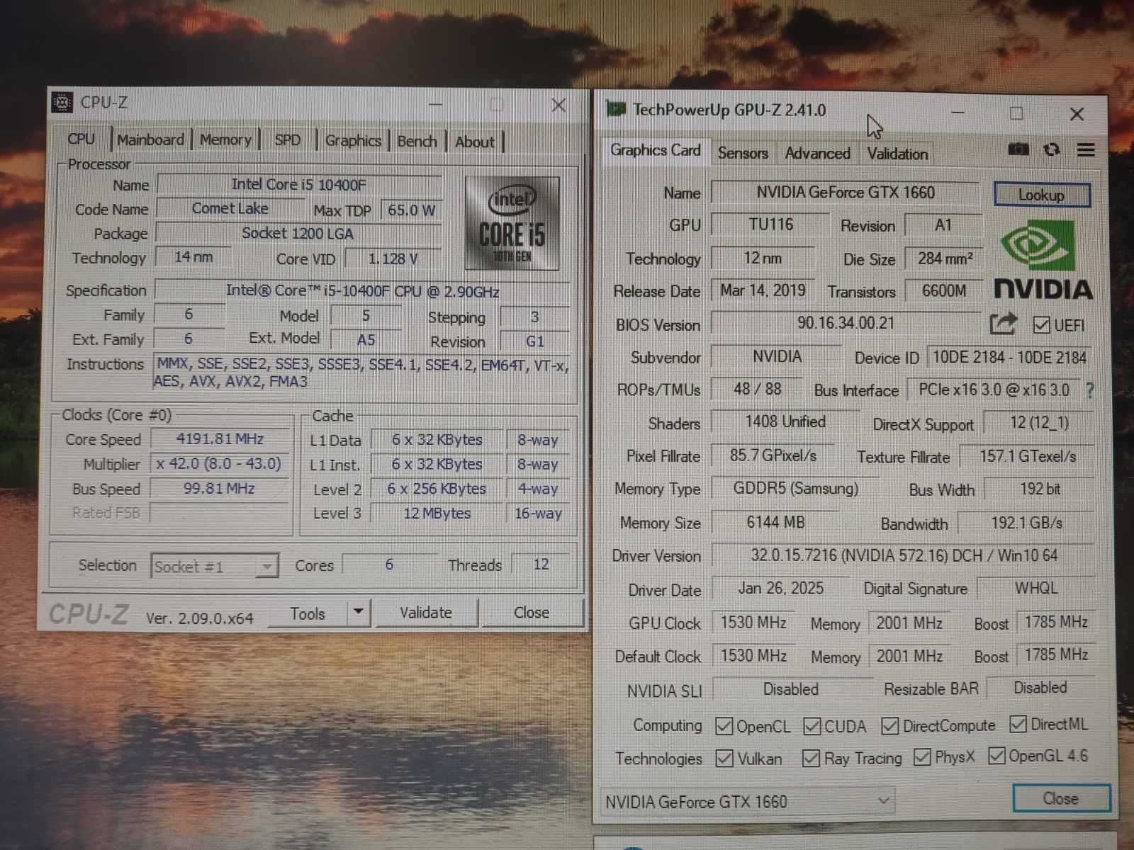Select the CPU tab in CPU-Z
1134x850 pixels.
pos(81,139)
